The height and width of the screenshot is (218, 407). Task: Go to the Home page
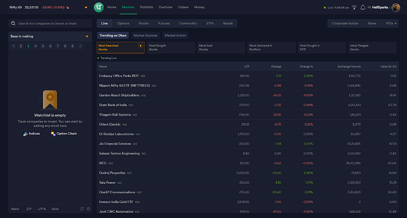tap(111, 7)
